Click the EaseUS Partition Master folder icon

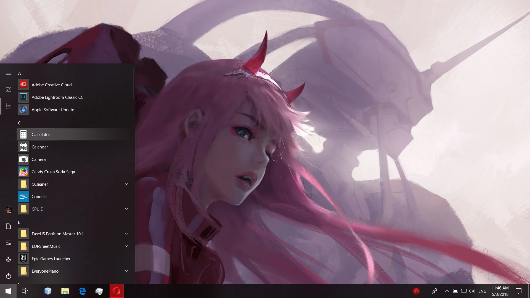pos(23,234)
